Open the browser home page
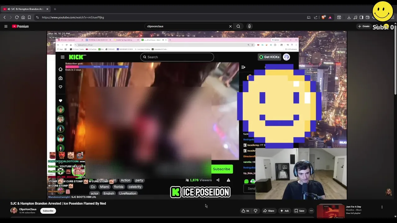This screenshot has width=397, height=223. tap(23, 17)
